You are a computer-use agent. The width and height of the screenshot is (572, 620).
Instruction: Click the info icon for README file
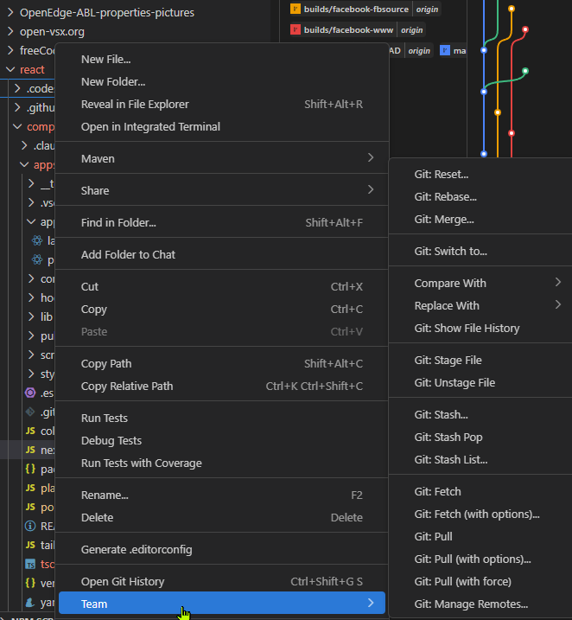30,526
